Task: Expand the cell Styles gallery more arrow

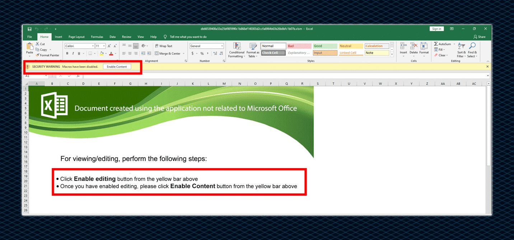Action: pyautogui.click(x=392, y=55)
